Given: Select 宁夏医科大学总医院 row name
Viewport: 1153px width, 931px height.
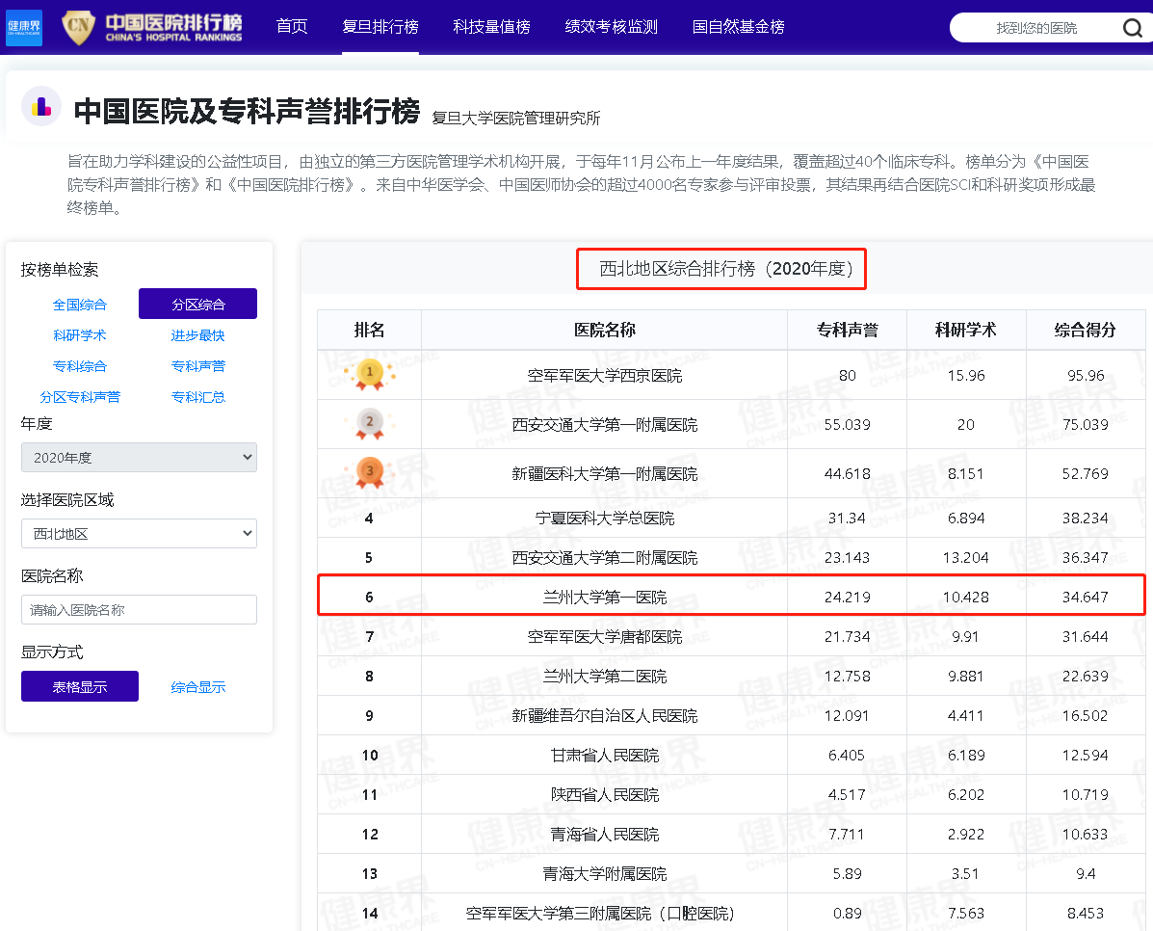Looking at the screenshot, I should coord(605,519).
